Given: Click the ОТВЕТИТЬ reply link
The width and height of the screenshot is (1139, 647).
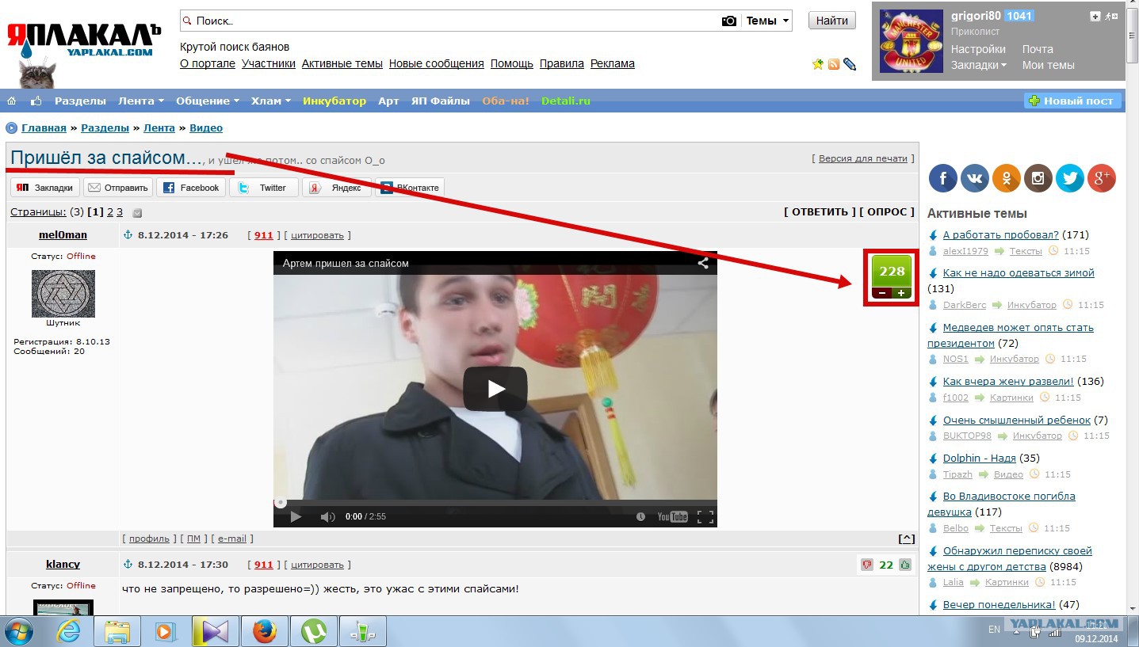Looking at the screenshot, I should [820, 211].
